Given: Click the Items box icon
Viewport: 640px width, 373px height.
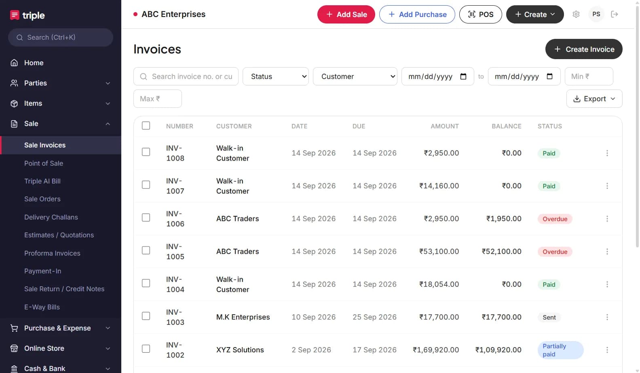Looking at the screenshot, I should pyautogui.click(x=14, y=104).
